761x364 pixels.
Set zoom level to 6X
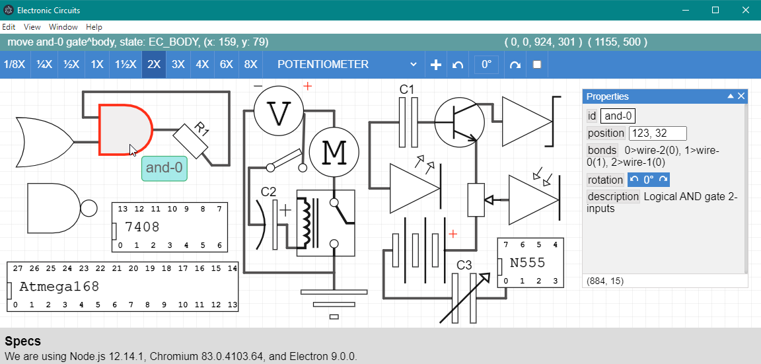point(227,65)
